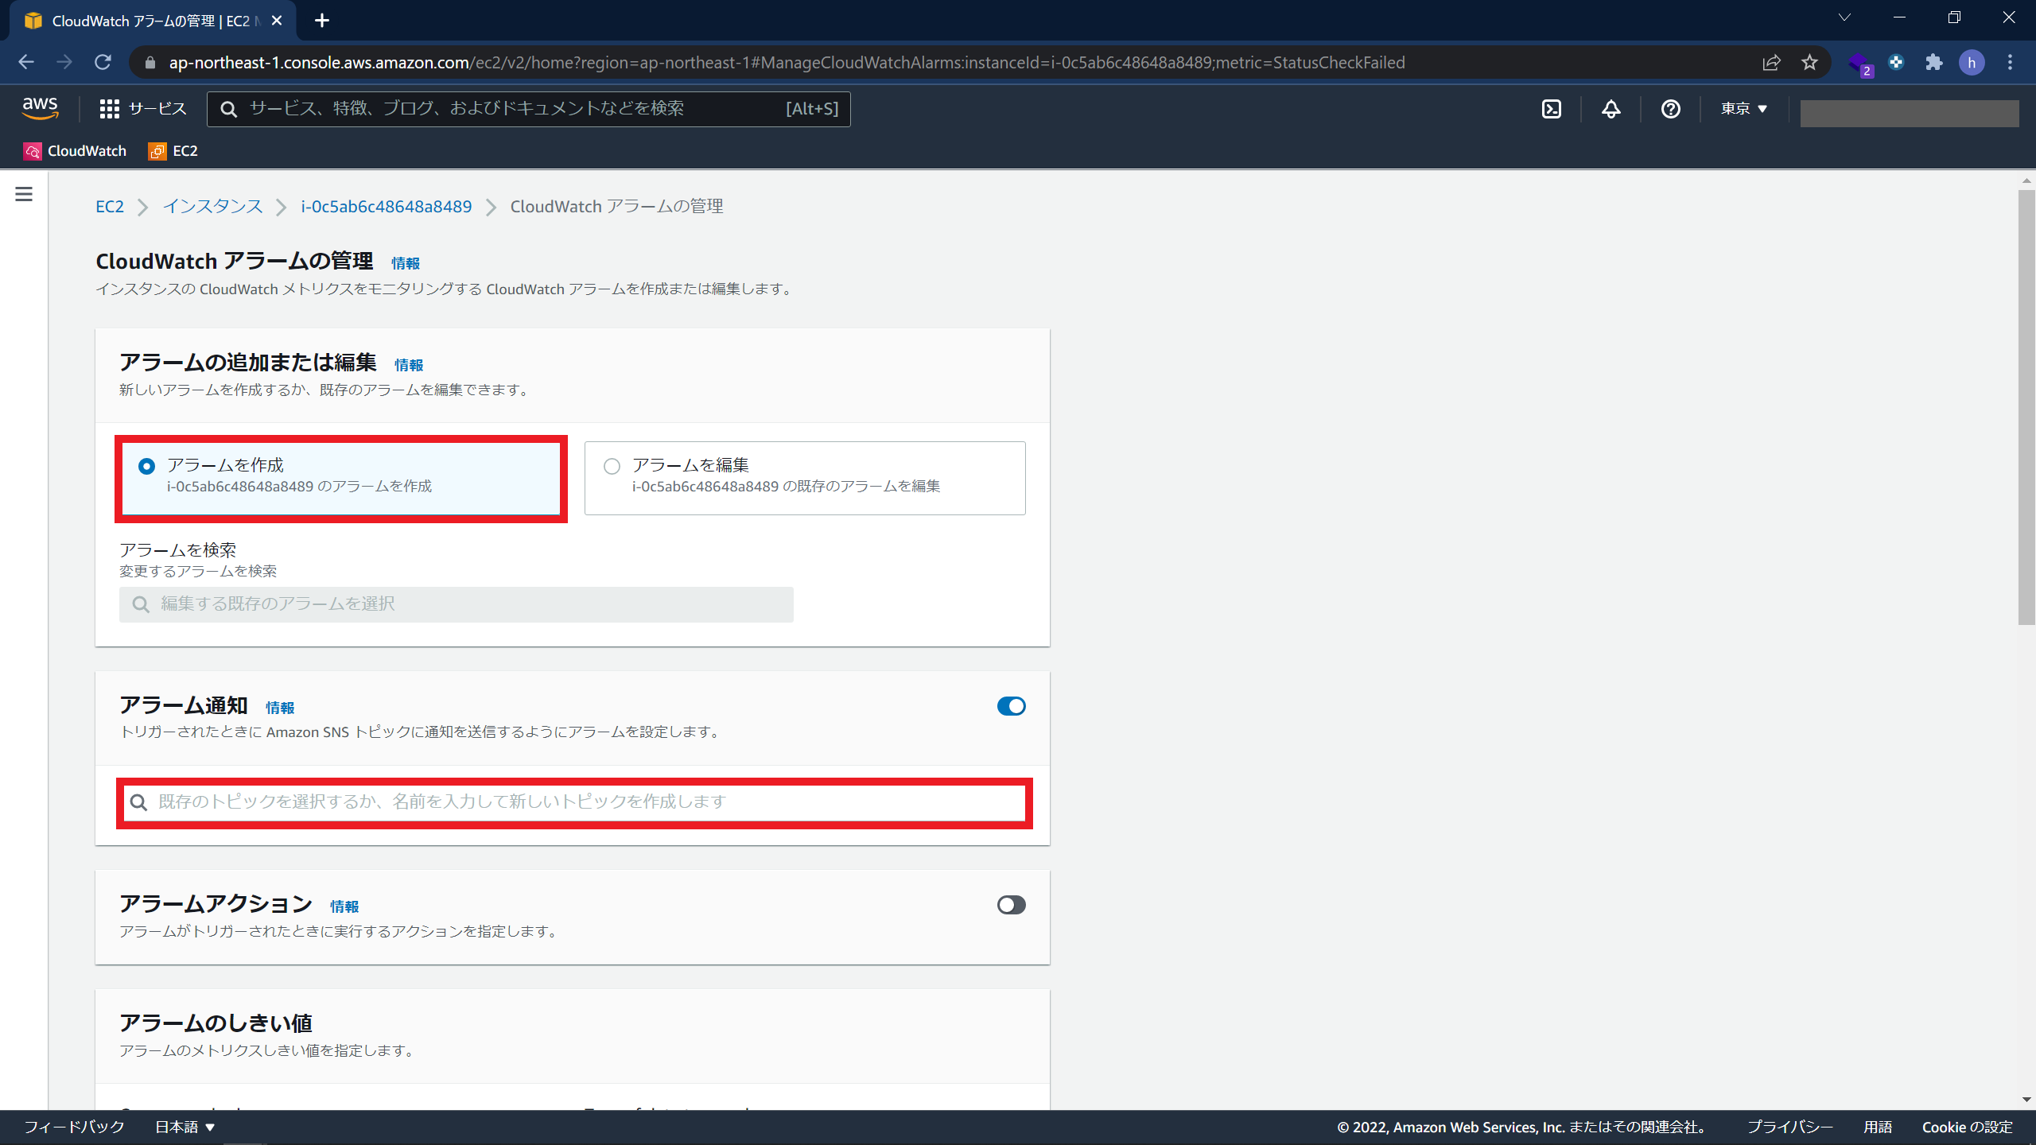Go back with browser back arrow
The width and height of the screenshot is (2036, 1145).
tap(25, 63)
